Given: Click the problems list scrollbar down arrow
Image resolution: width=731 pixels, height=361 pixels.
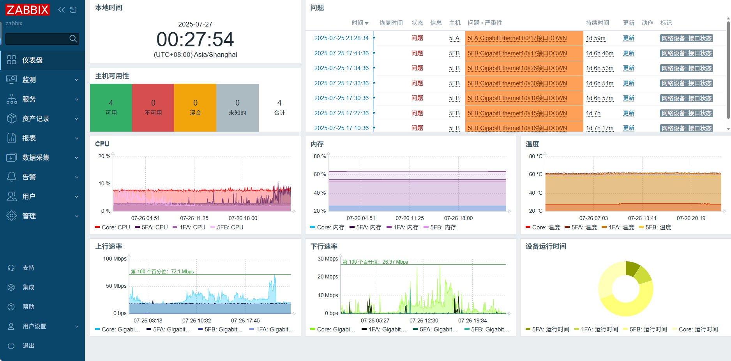Looking at the screenshot, I should pyautogui.click(x=728, y=129).
